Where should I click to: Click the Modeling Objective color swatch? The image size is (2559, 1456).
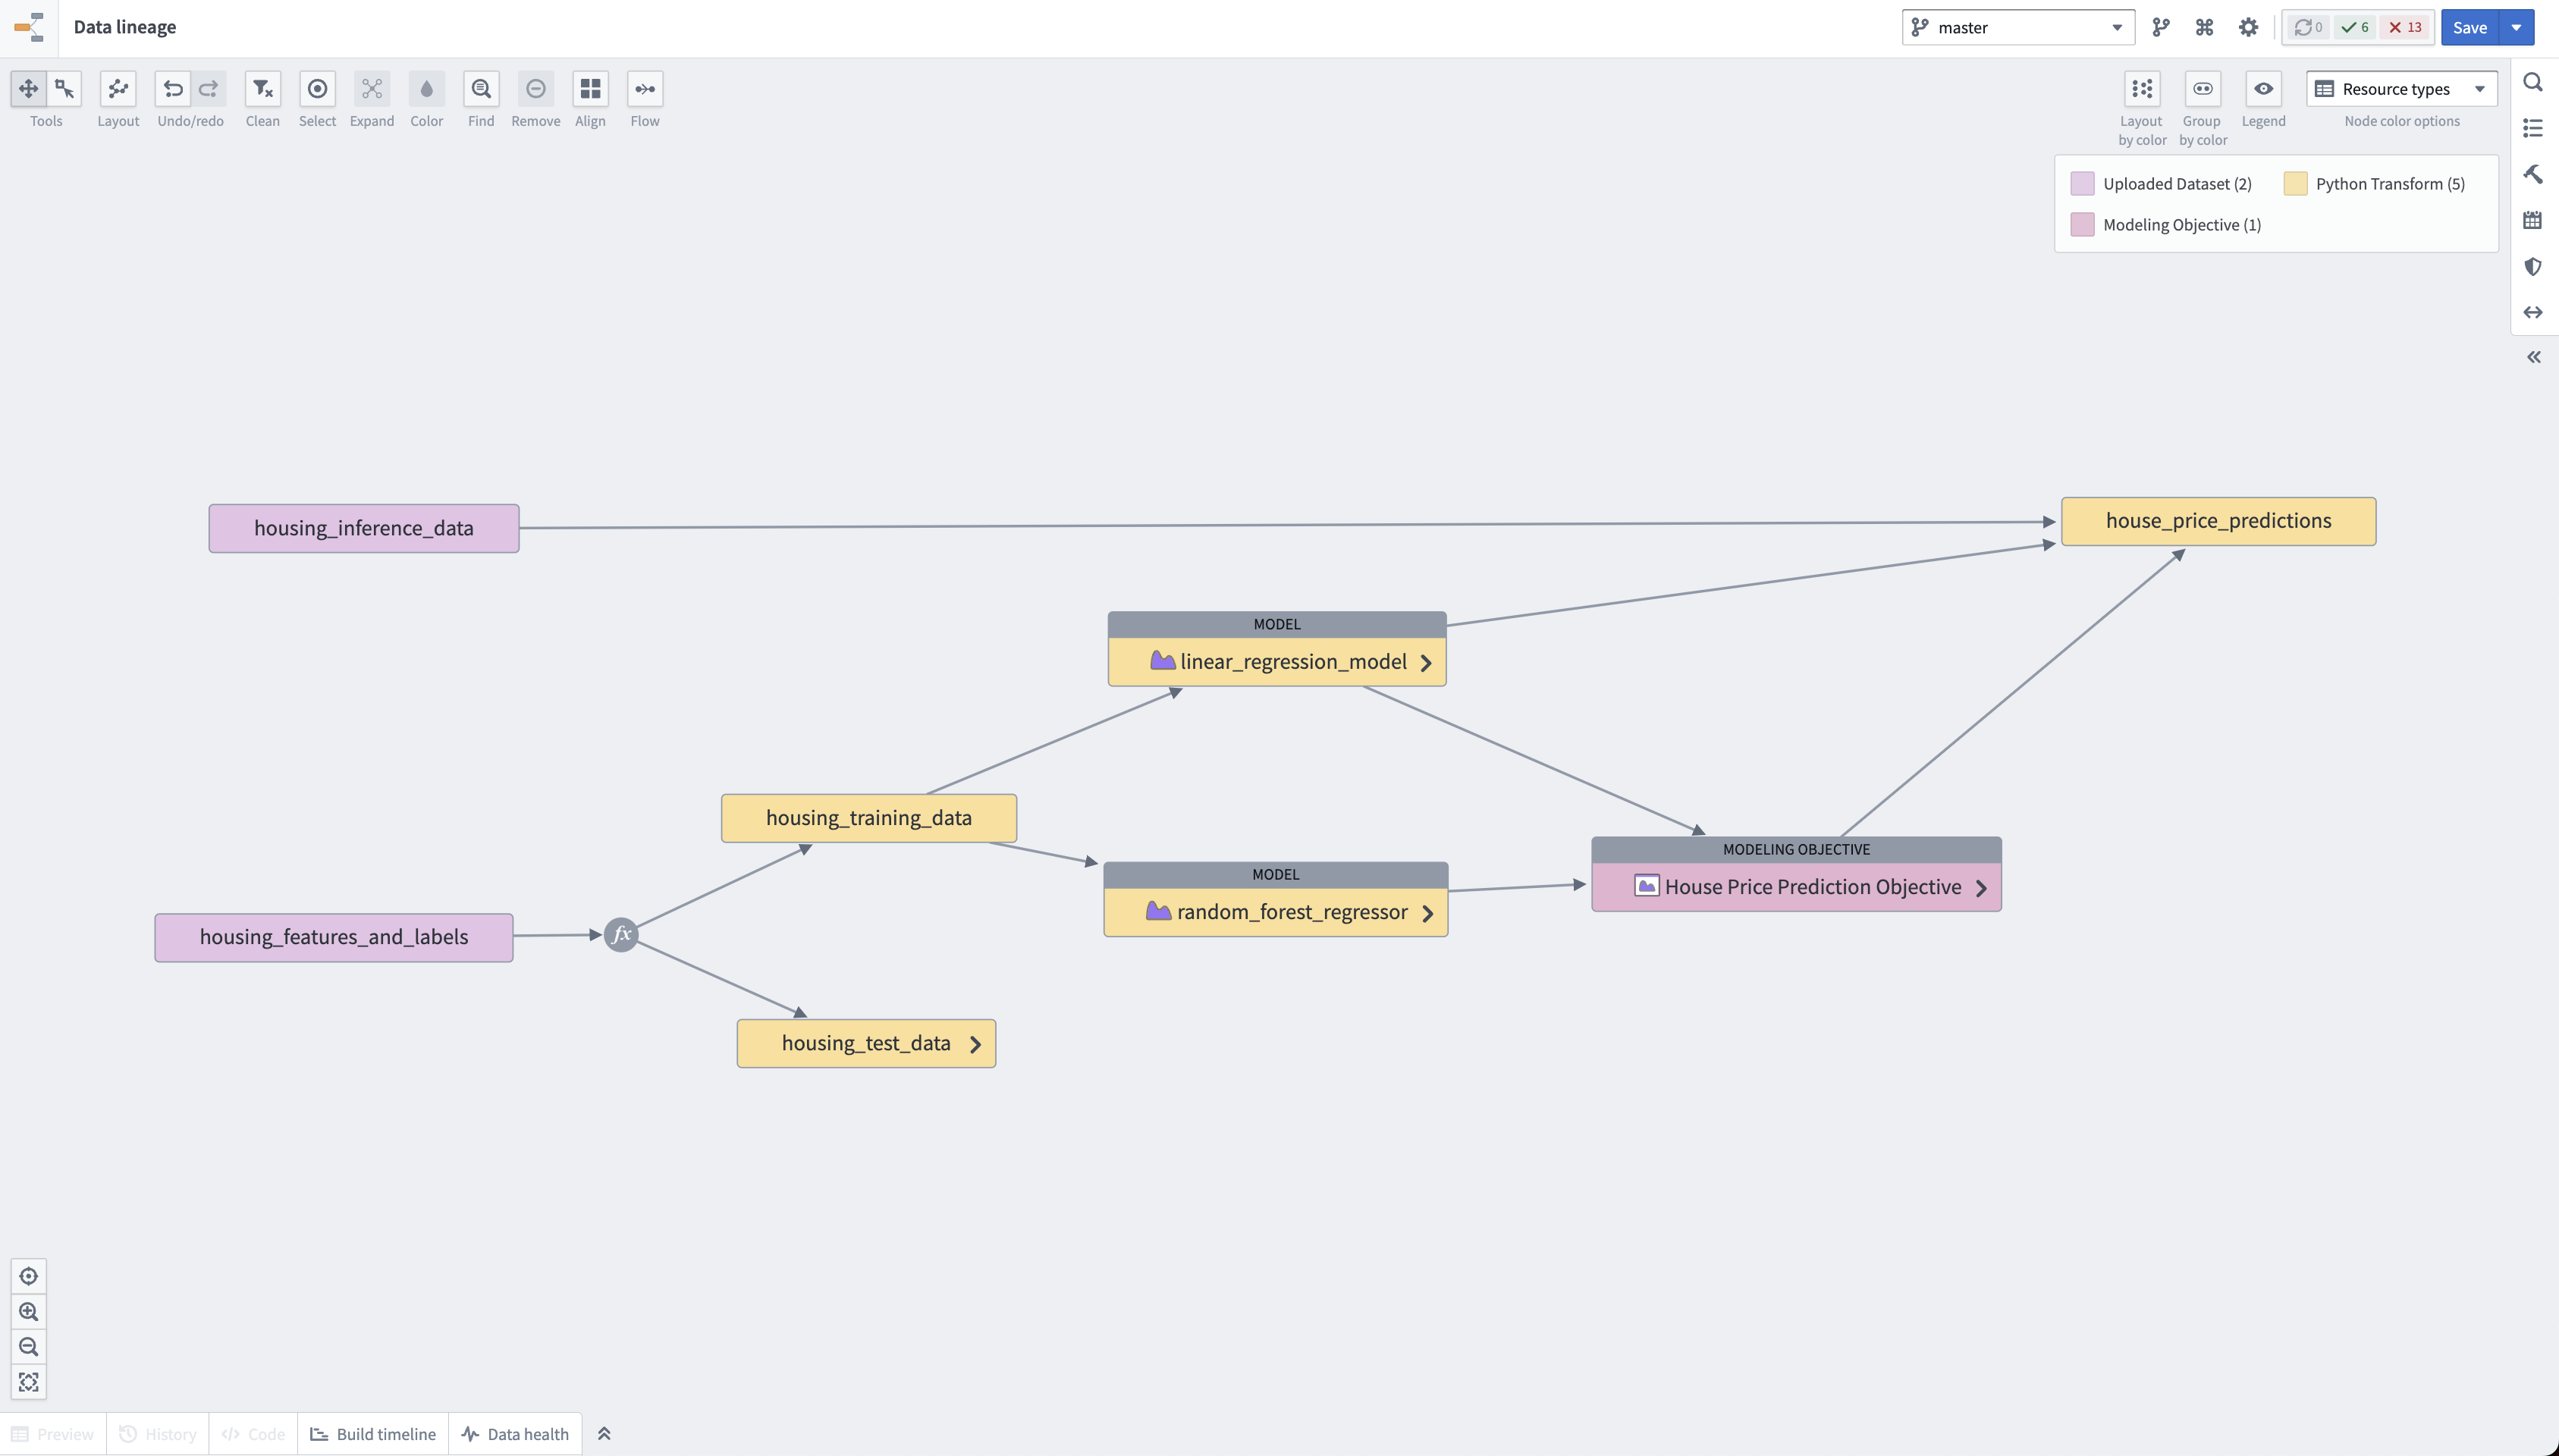click(2082, 224)
